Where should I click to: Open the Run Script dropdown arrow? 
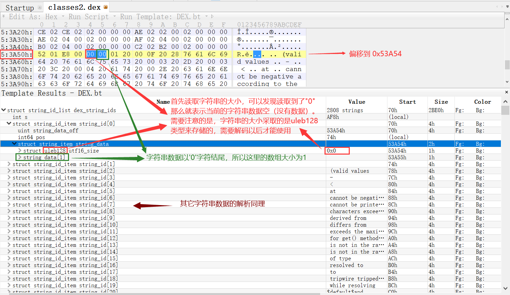(x=114, y=16)
